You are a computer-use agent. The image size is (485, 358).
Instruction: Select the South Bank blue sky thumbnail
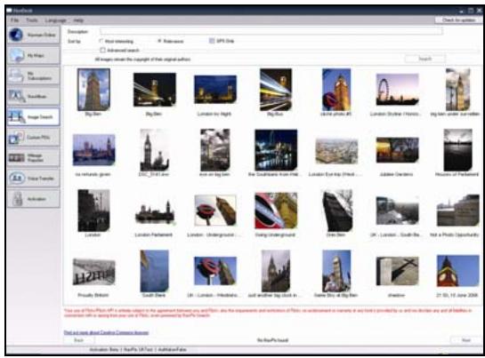click(x=154, y=271)
